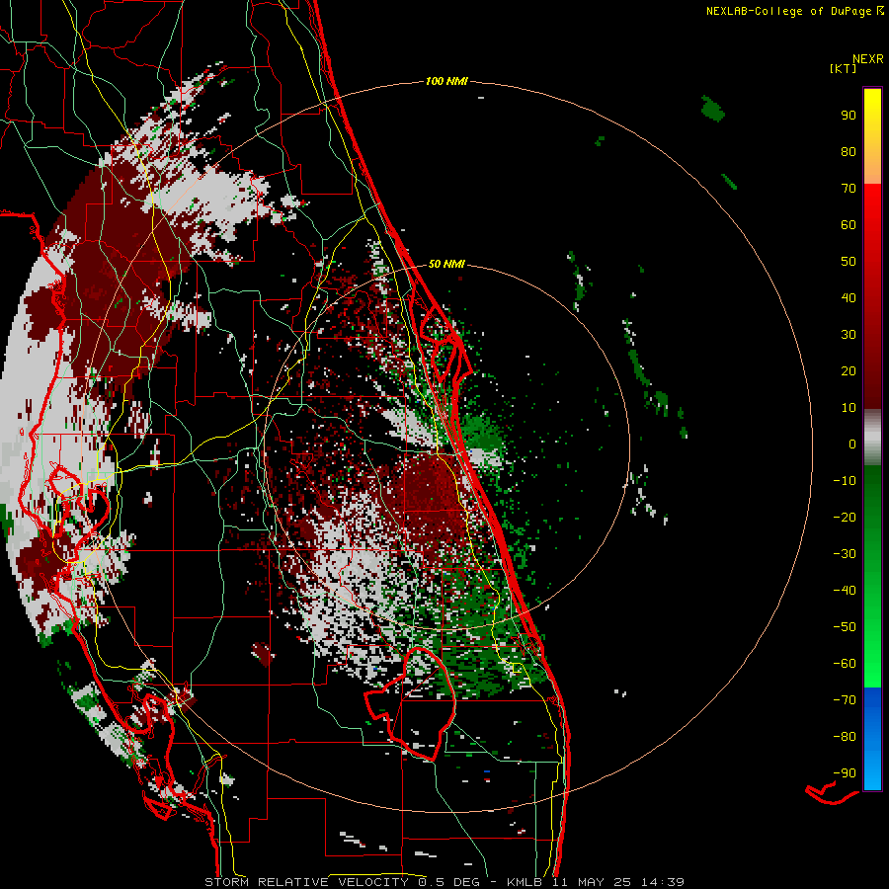Click the NEXR label above the color scale
The image size is (889, 889).
[x=868, y=59]
